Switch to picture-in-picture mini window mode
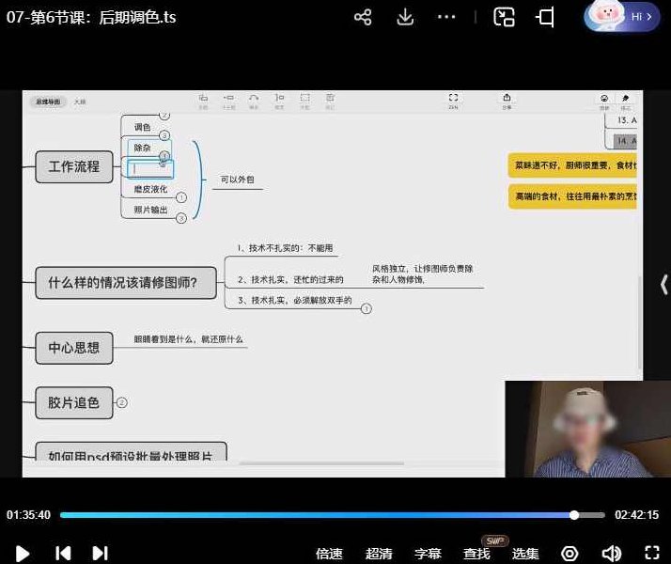671x564 pixels. [504, 17]
